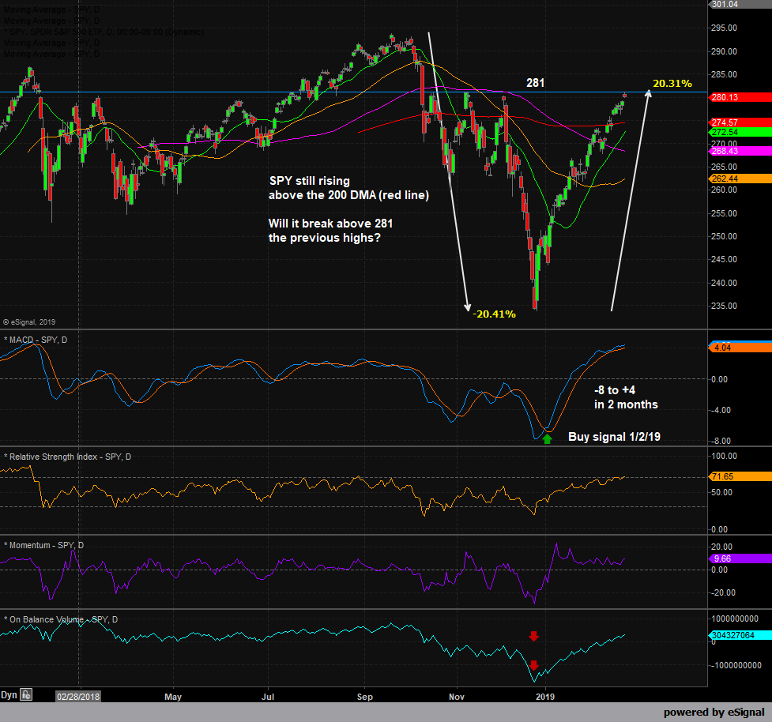This screenshot has width=772, height=722.
Task: Click the lower red down-arrow on the OBV line
Action: [533, 665]
